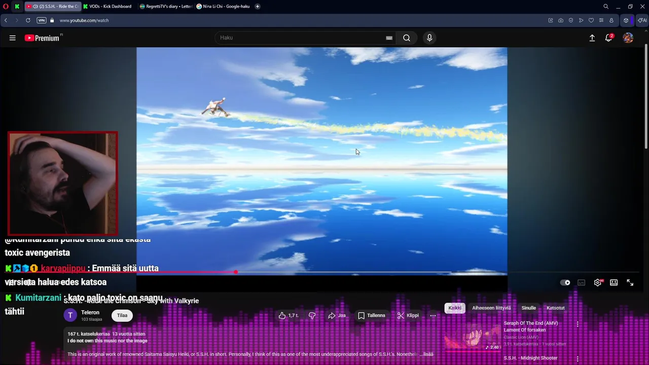Switch to VODs - Kick Dashboard tab
This screenshot has width=649, height=365.
(107, 7)
